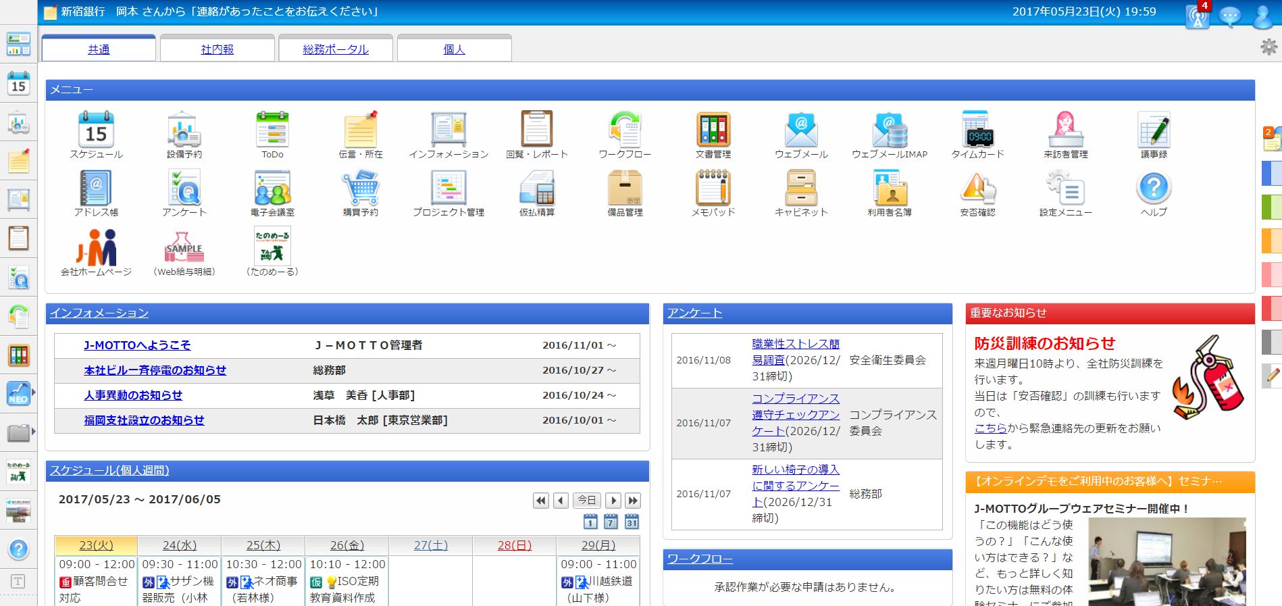Click the portal settings gear icon
Viewport: 1282px width, 606px height.
1269,47
